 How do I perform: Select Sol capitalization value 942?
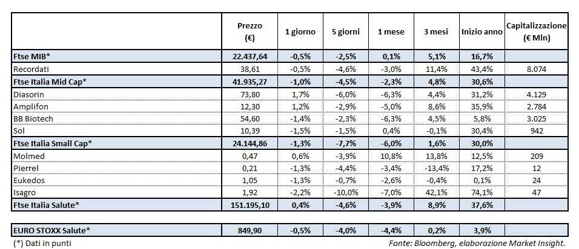click(x=536, y=131)
